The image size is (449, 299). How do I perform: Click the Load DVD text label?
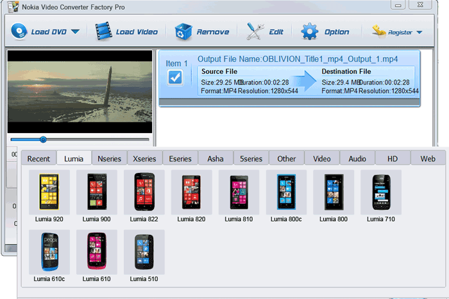[49, 32]
